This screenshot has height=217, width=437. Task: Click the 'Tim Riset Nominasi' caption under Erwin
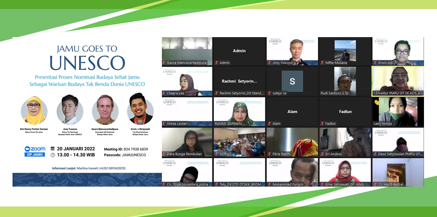[x=140, y=132]
